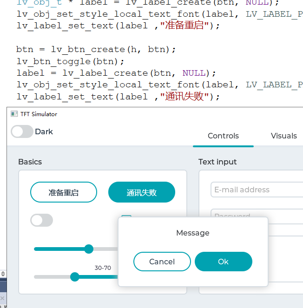Enable the switch in Basics panel
The image size is (303, 308).
click(41, 220)
